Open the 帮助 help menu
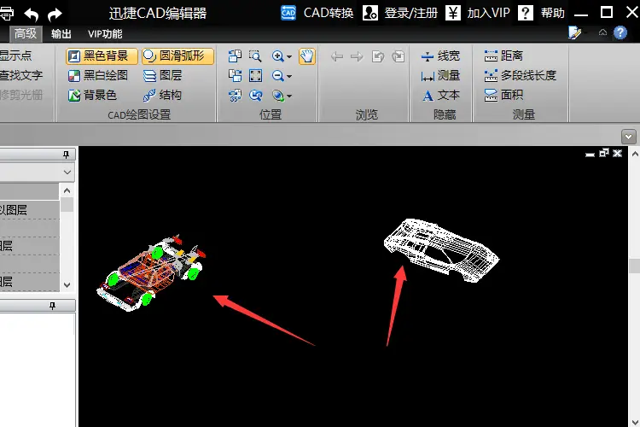The image size is (640, 427). click(541, 13)
